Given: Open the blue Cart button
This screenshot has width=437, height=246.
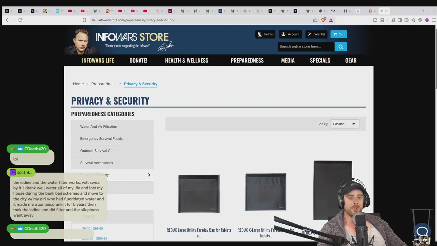Looking at the screenshot, I should pos(339,34).
